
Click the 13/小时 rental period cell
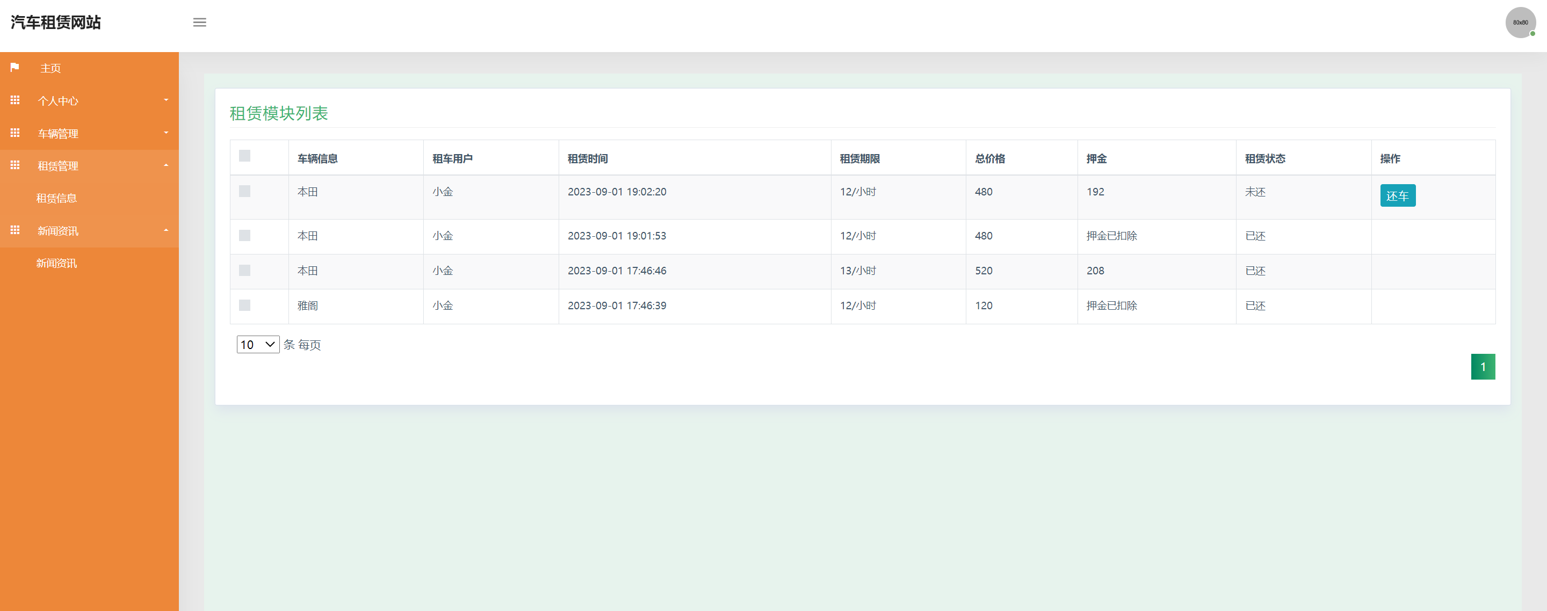point(858,271)
